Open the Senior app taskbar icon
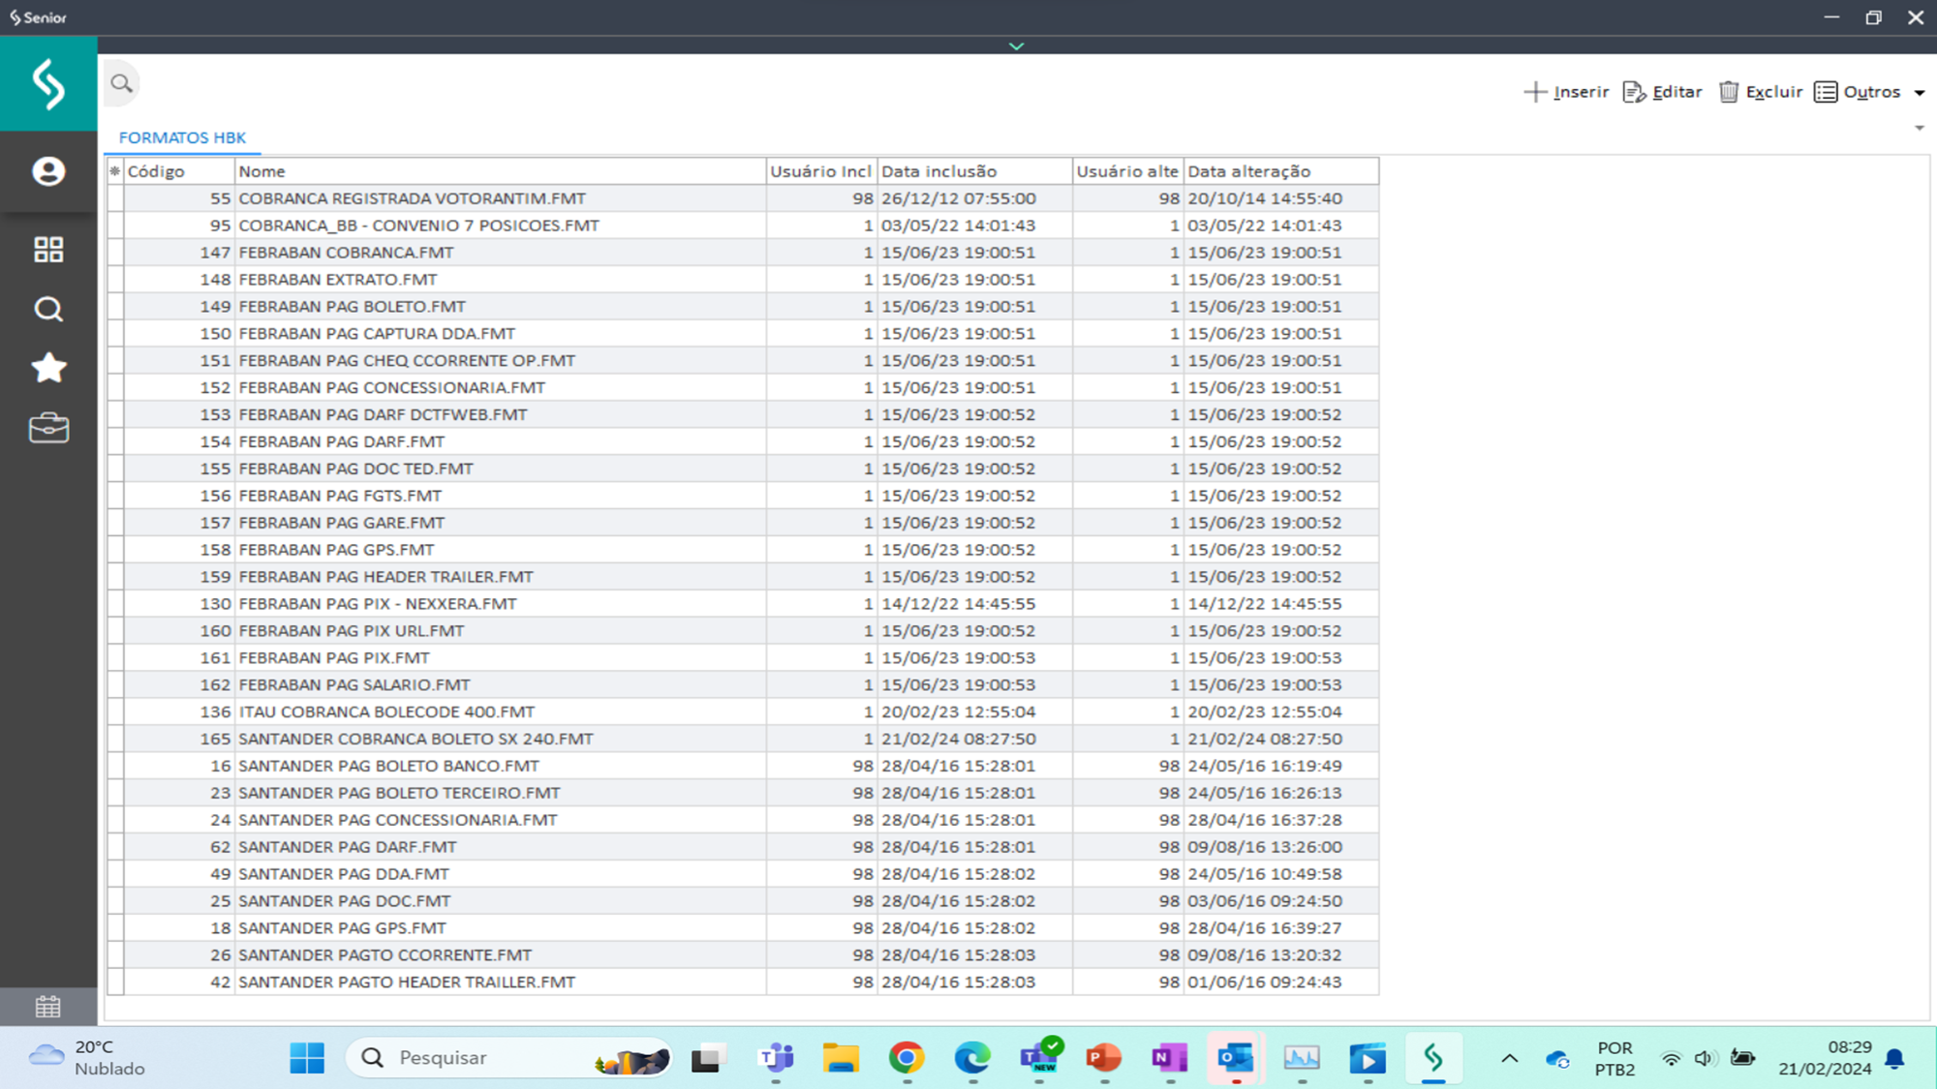1937x1089 pixels. [x=1433, y=1058]
